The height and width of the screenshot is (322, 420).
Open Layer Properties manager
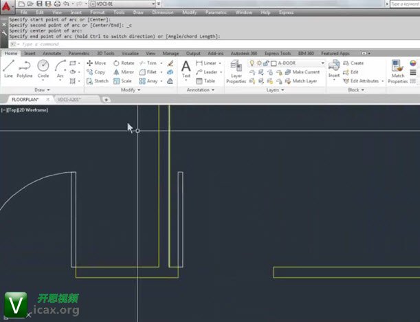(236, 70)
